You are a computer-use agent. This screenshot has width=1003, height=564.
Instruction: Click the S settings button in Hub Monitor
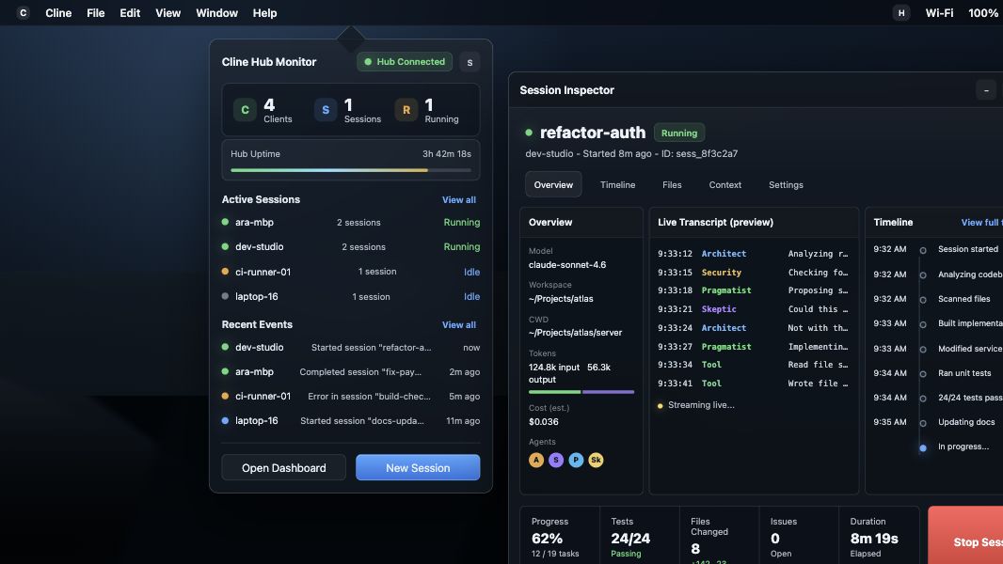(470, 62)
